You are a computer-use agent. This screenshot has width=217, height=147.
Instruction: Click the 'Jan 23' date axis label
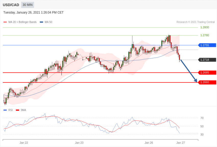[x=79, y=143]
